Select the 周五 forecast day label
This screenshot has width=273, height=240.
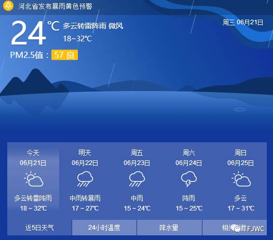coord(137,153)
